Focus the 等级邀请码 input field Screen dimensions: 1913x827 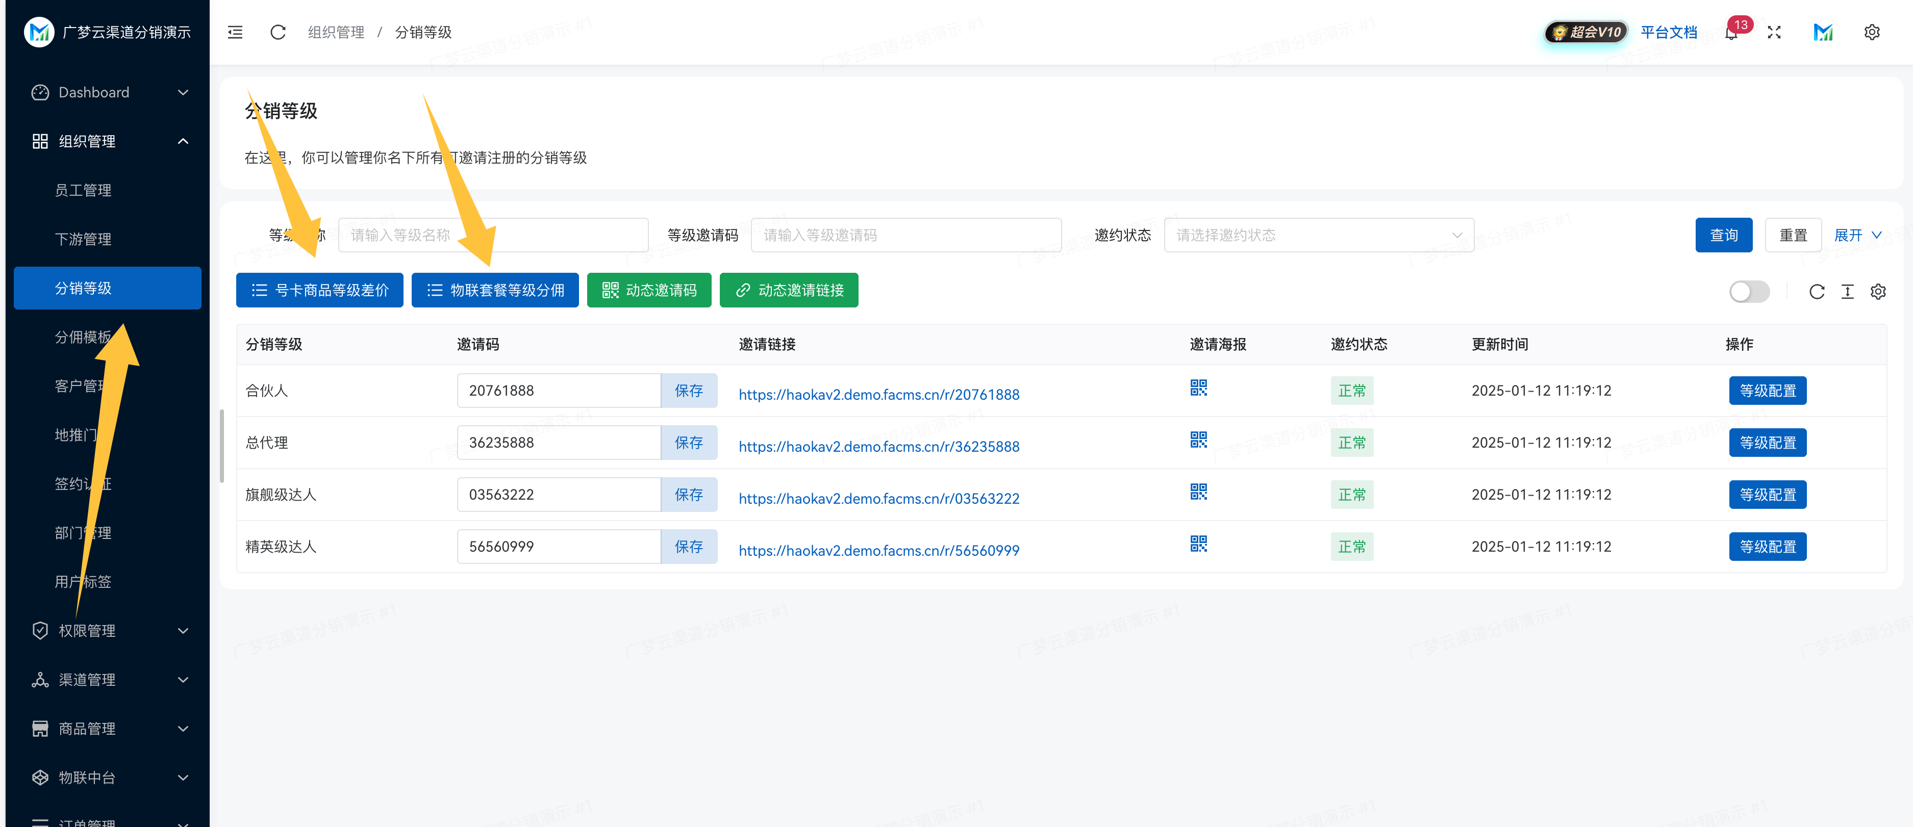tap(905, 236)
